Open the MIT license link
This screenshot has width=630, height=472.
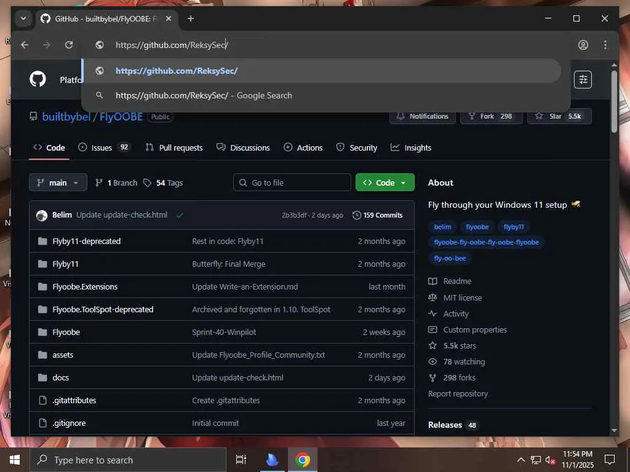[x=455, y=298]
